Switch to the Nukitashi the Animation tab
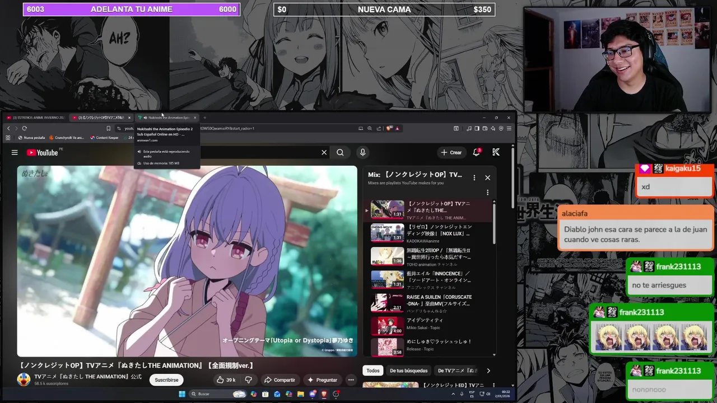The image size is (717, 403). 166,118
